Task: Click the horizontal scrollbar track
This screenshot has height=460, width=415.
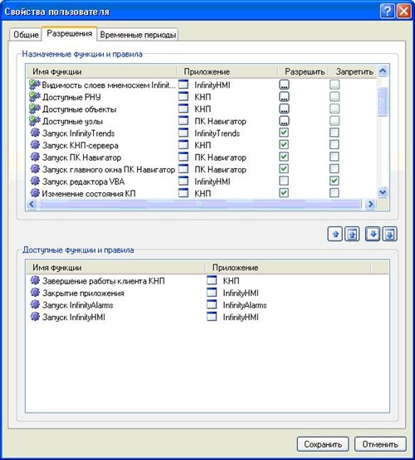Action: 200,204
